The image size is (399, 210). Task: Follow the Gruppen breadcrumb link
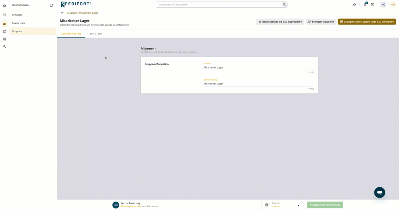point(72,13)
